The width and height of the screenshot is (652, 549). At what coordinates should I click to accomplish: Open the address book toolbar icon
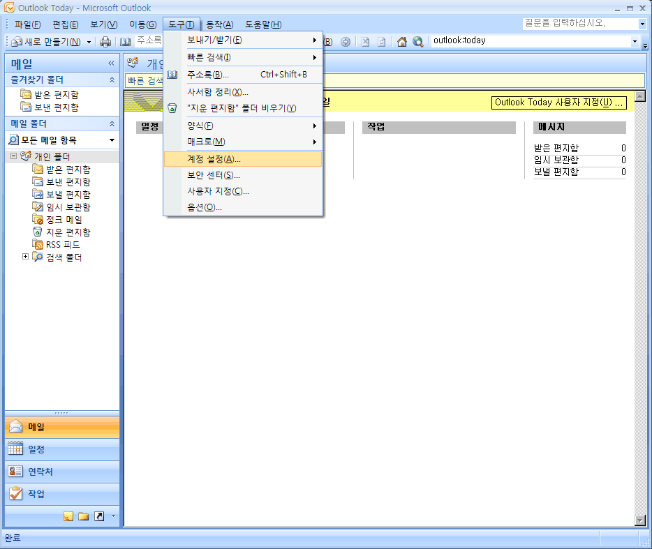125,42
